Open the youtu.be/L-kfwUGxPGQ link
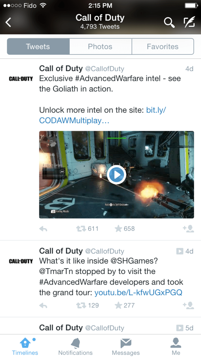 [x=138, y=293]
